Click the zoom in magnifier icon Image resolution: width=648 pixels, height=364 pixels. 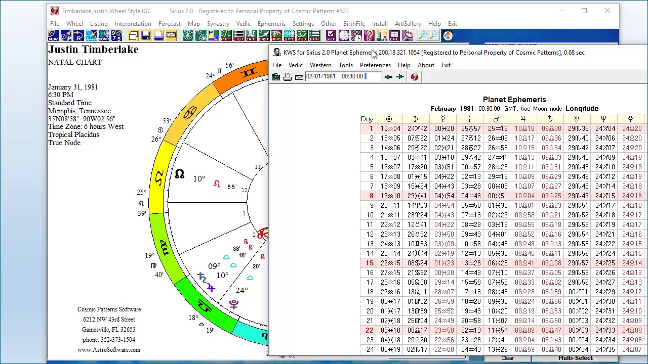(x=423, y=36)
